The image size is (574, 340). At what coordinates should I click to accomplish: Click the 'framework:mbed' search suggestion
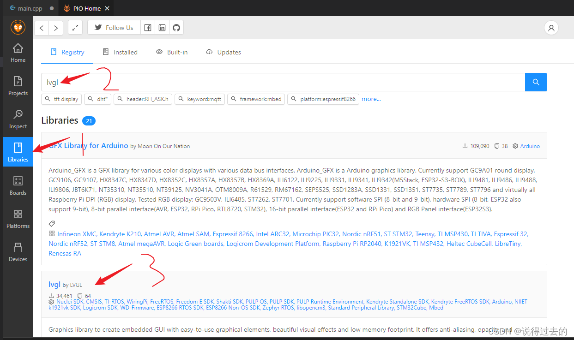pyautogui.click(x=256, y=99)
